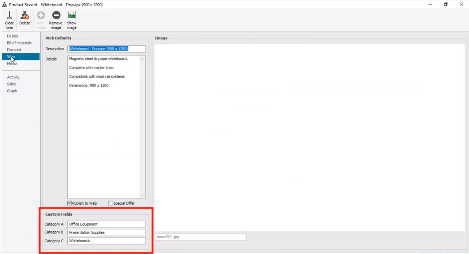Open the Memo section
The width and height of the screenshot is (469, 254).
(12, 64)
